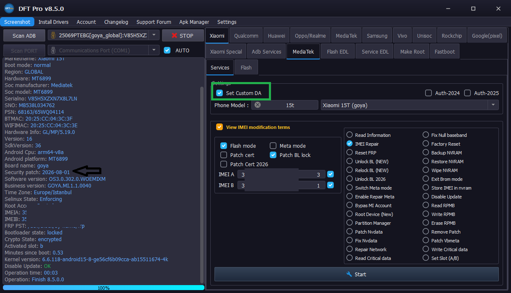This screenshot has height=293, width=511.
Task: Click the Scan ADB button
Action: pos(24,36)
